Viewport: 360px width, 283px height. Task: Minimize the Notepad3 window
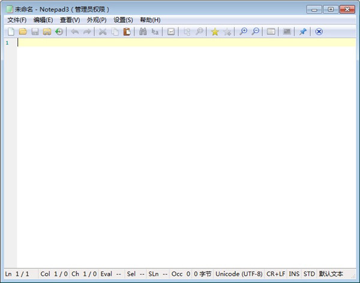tap(314, 10)
